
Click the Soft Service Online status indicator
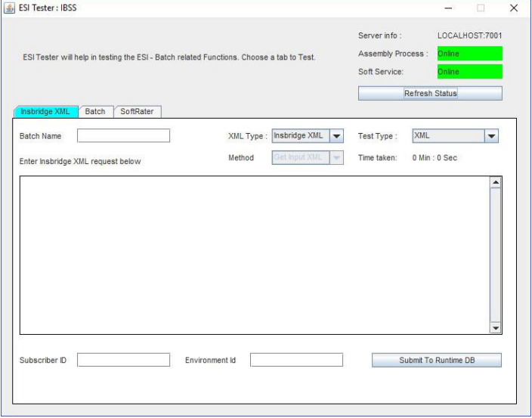[x=470, y=72]
